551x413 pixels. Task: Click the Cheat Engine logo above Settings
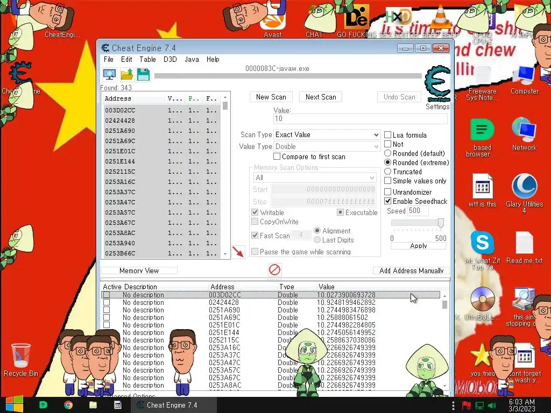coord(437,83)
